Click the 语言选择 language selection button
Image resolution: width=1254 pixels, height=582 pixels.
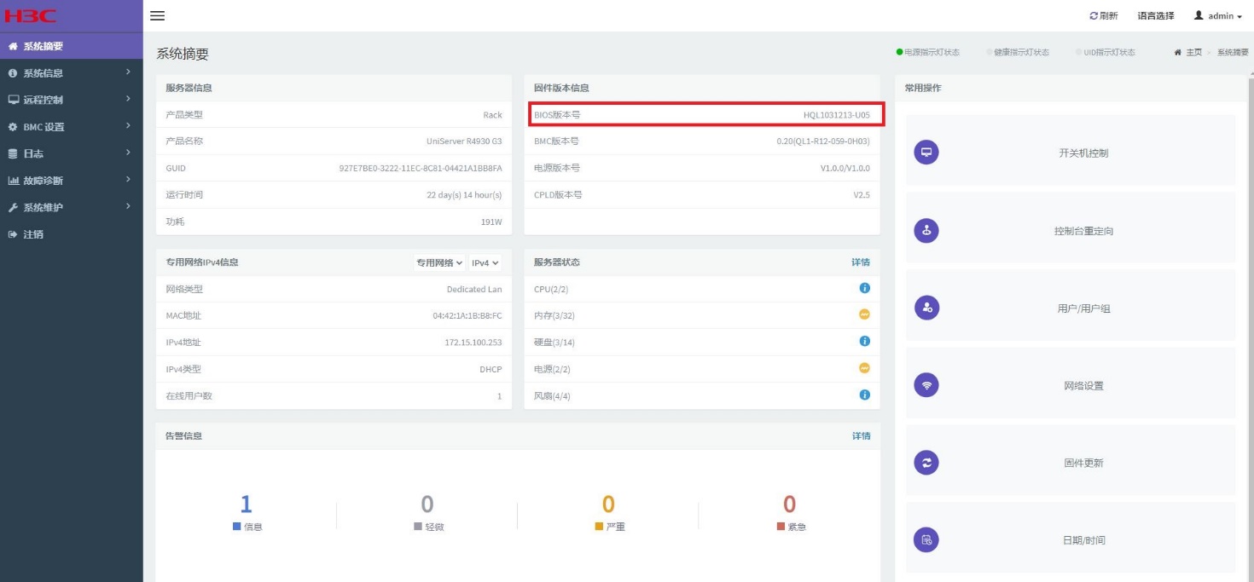click(x=1155, y=16)
